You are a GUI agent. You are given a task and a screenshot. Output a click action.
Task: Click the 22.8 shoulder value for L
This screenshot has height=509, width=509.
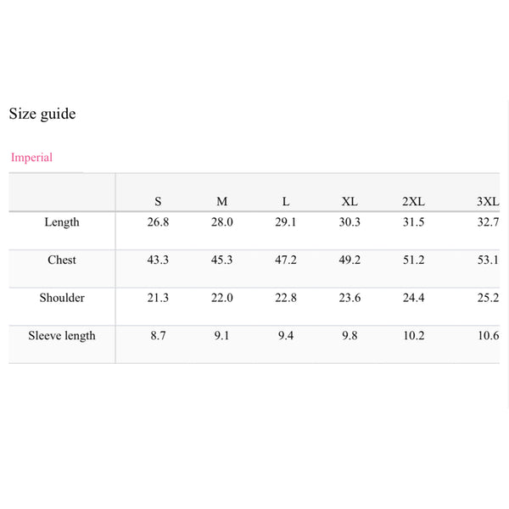(286, 298)
